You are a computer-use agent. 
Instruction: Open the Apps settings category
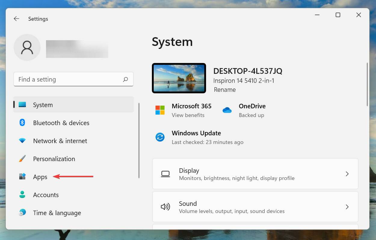pos(73,177)
